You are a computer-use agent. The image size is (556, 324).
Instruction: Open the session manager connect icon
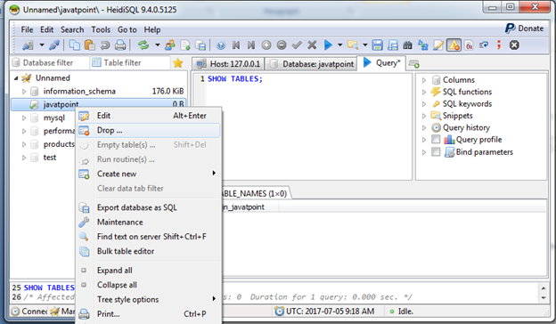[28, 45]
